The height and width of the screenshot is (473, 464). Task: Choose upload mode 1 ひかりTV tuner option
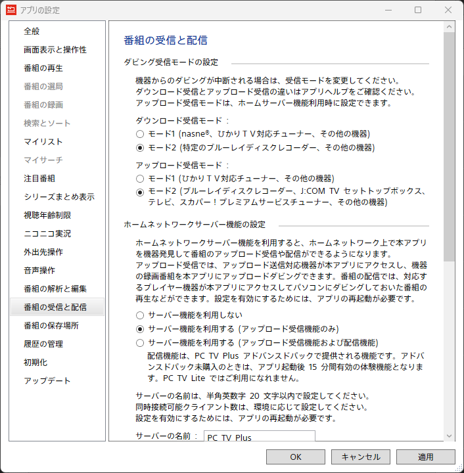(x=140, y=178)
